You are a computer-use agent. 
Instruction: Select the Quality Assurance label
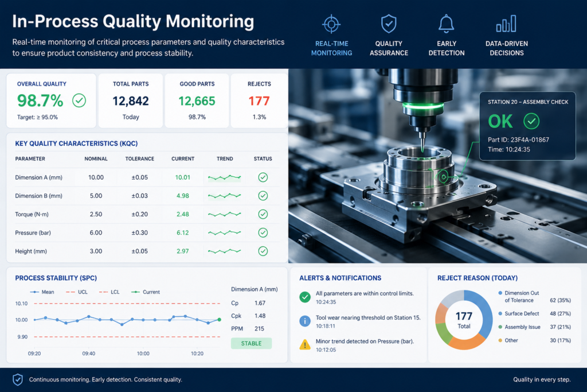(389, 48)
